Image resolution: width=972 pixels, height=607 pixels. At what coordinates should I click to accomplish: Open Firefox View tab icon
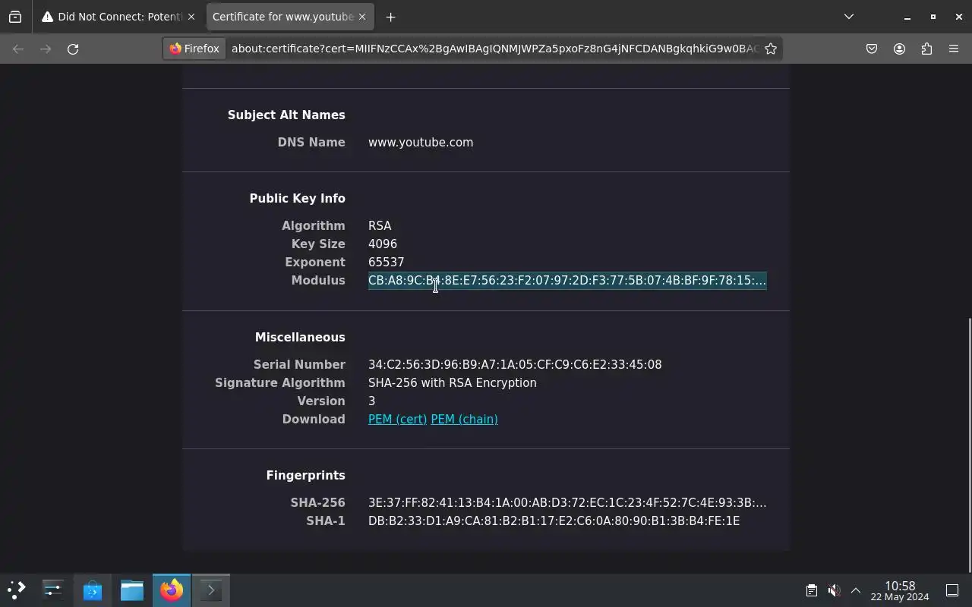[x=15, y=17]
